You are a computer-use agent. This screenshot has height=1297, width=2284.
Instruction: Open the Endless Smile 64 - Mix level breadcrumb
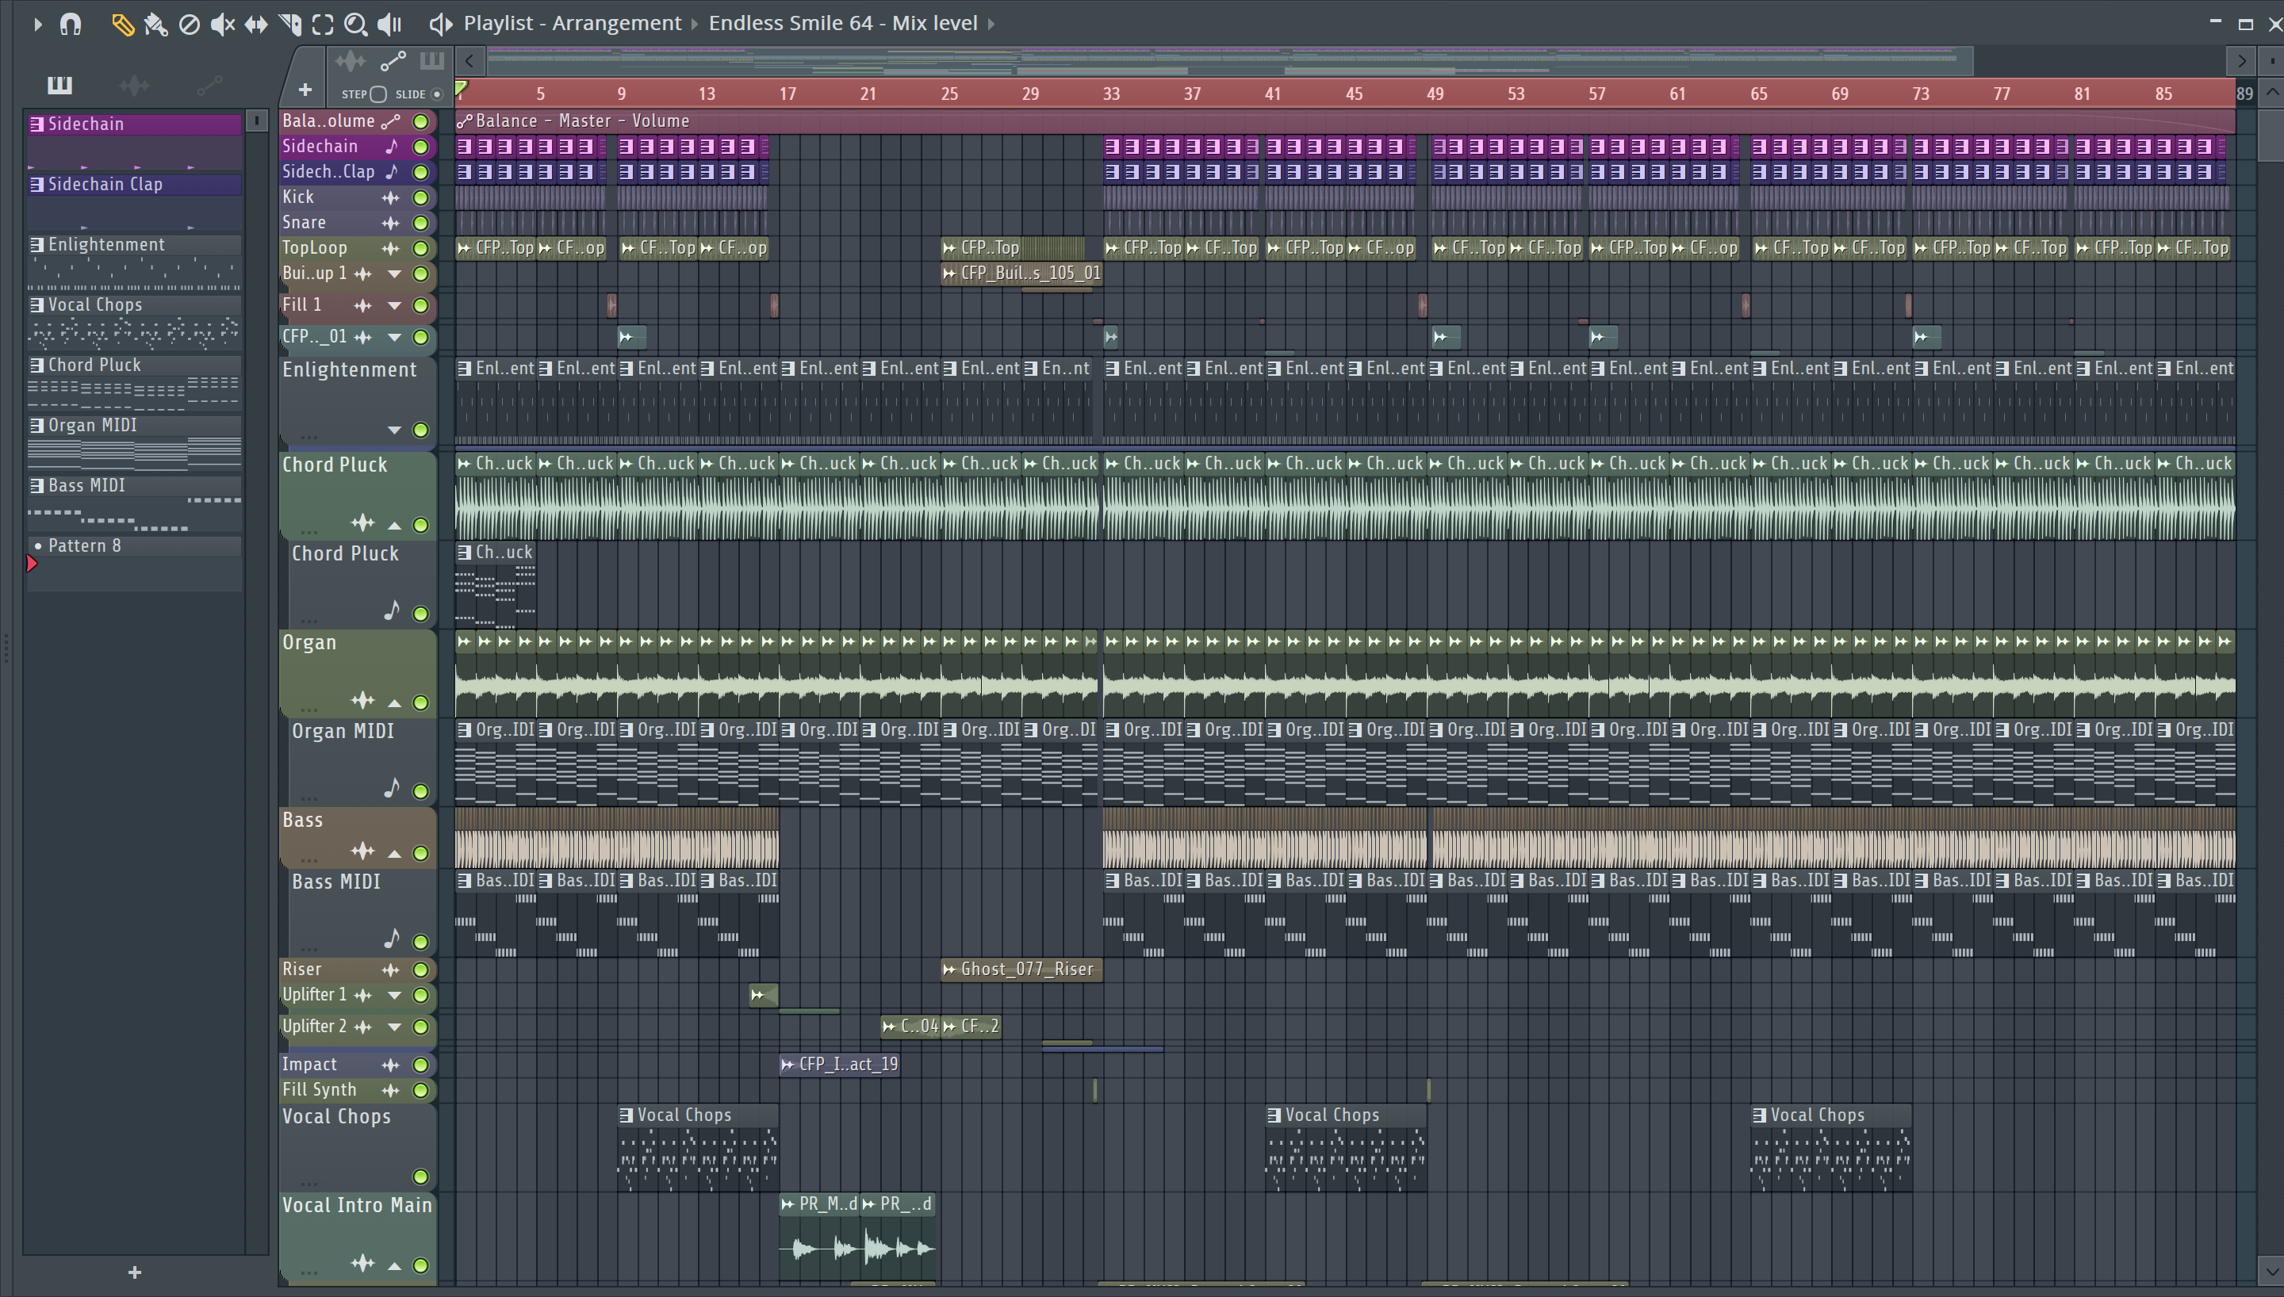click(x=843, y=23)
